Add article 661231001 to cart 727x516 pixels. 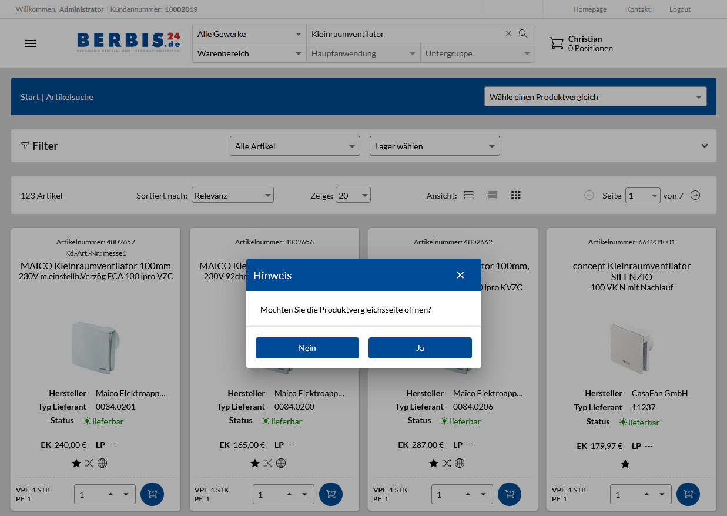pyautogui.click(x=688, y=494)
